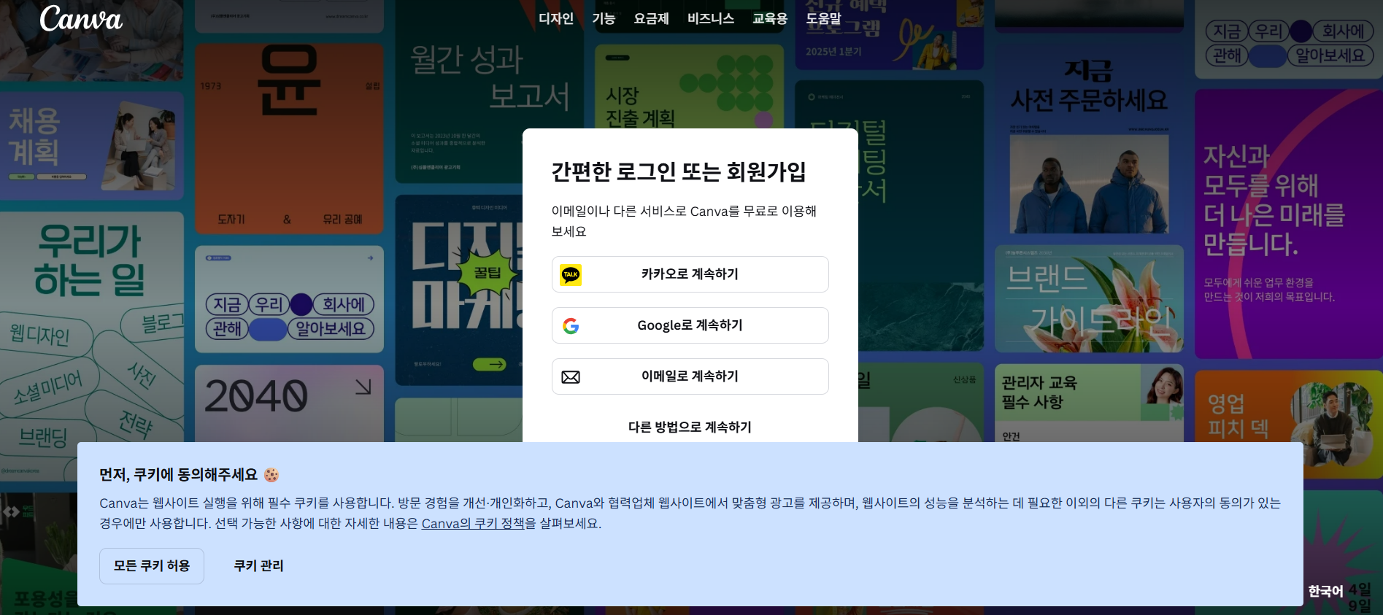Open the 요금제 menu
The height and width of the screenshot is (615, 1383).
[651, 19]
